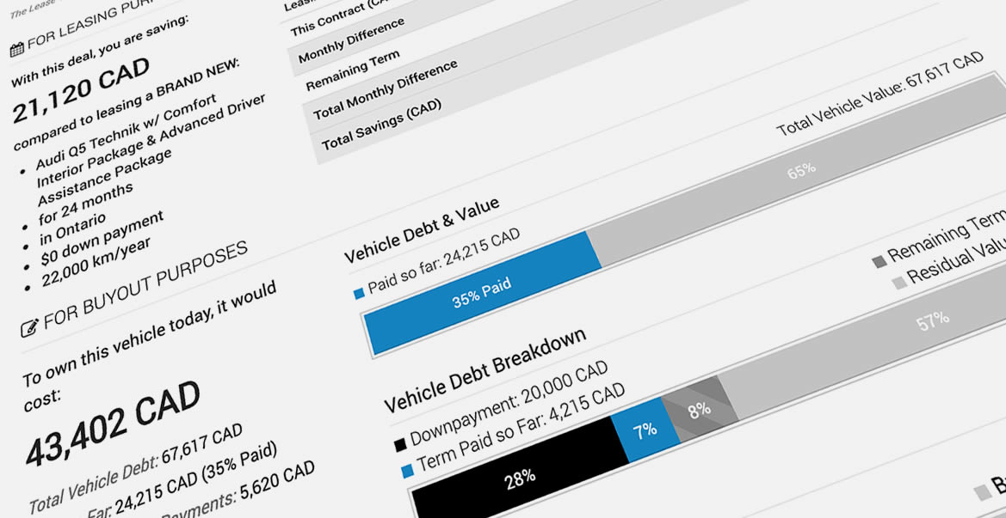
Task: Select the blue "35% Paid" bar segment
Action: tap(482, 292)
